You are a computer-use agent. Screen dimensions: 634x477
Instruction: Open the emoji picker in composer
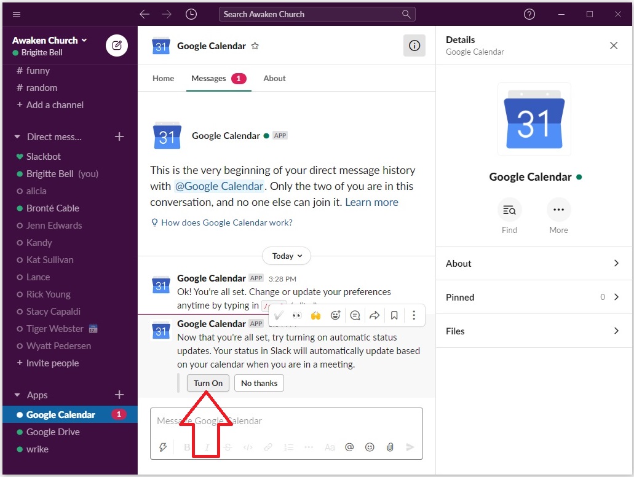pos(370,447)
